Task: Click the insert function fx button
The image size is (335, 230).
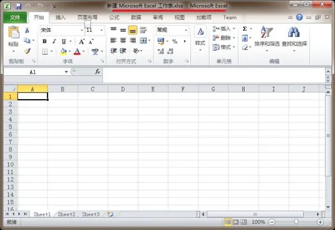Action: (97, 72)
